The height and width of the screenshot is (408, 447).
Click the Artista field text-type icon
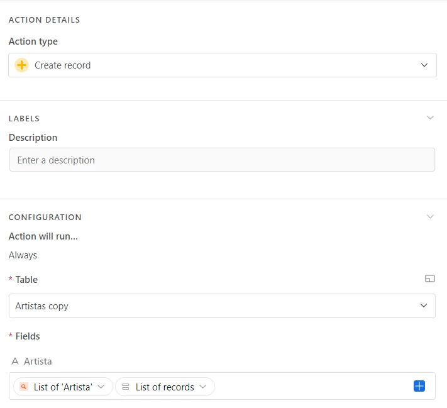tap(15, 361)
